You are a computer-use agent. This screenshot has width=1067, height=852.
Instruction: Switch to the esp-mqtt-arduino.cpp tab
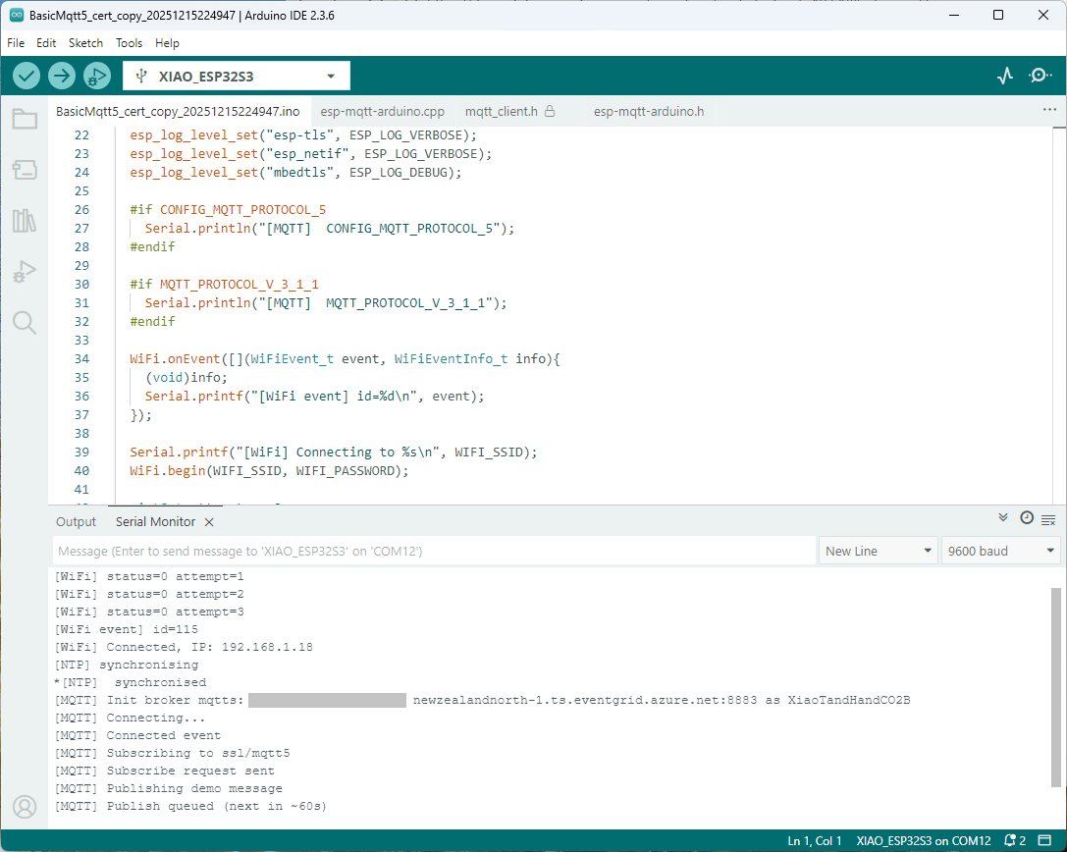pos(382,111)
